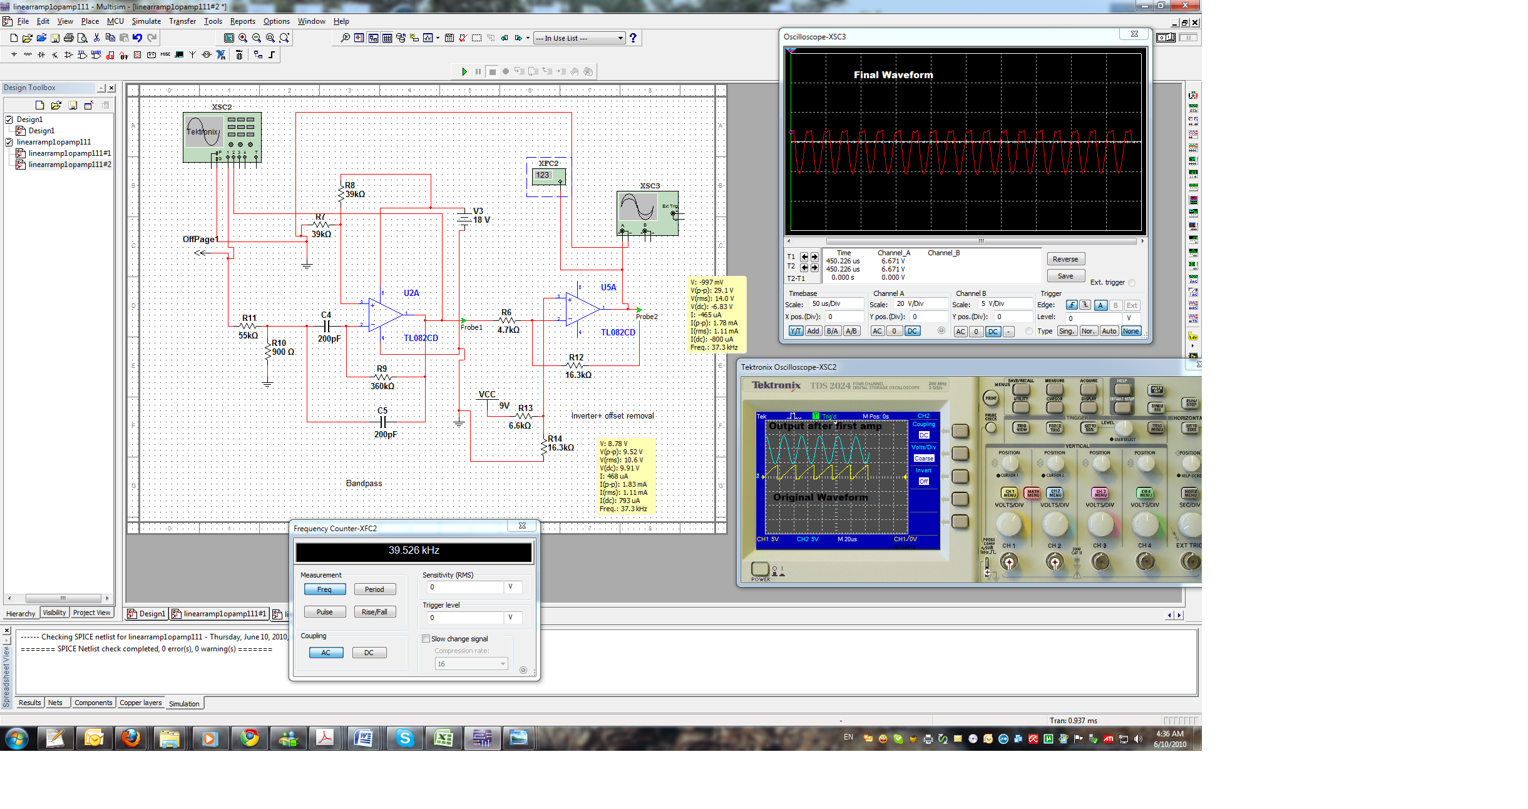Image resolution: width=1528 pixels, height=809 pixels.
Task: Open the Copper layers tab
Action: [x=141, y=703]
